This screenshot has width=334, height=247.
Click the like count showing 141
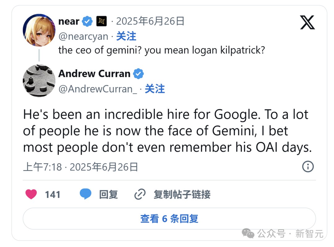coord(53,194)
